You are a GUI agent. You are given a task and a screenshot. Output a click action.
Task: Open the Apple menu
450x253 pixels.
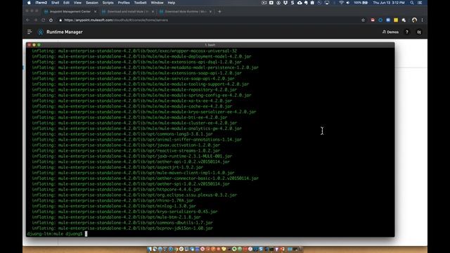click(x=29, y=3)
